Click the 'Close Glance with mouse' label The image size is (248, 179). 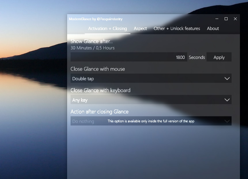point(98,69)
